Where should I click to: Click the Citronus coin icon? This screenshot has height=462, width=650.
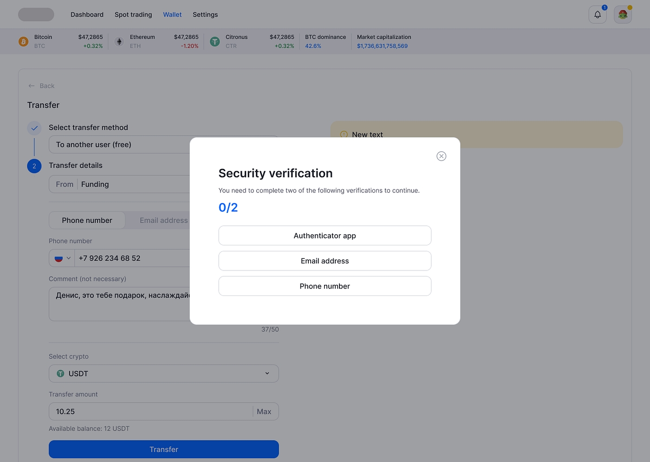[x=214, y=42]
